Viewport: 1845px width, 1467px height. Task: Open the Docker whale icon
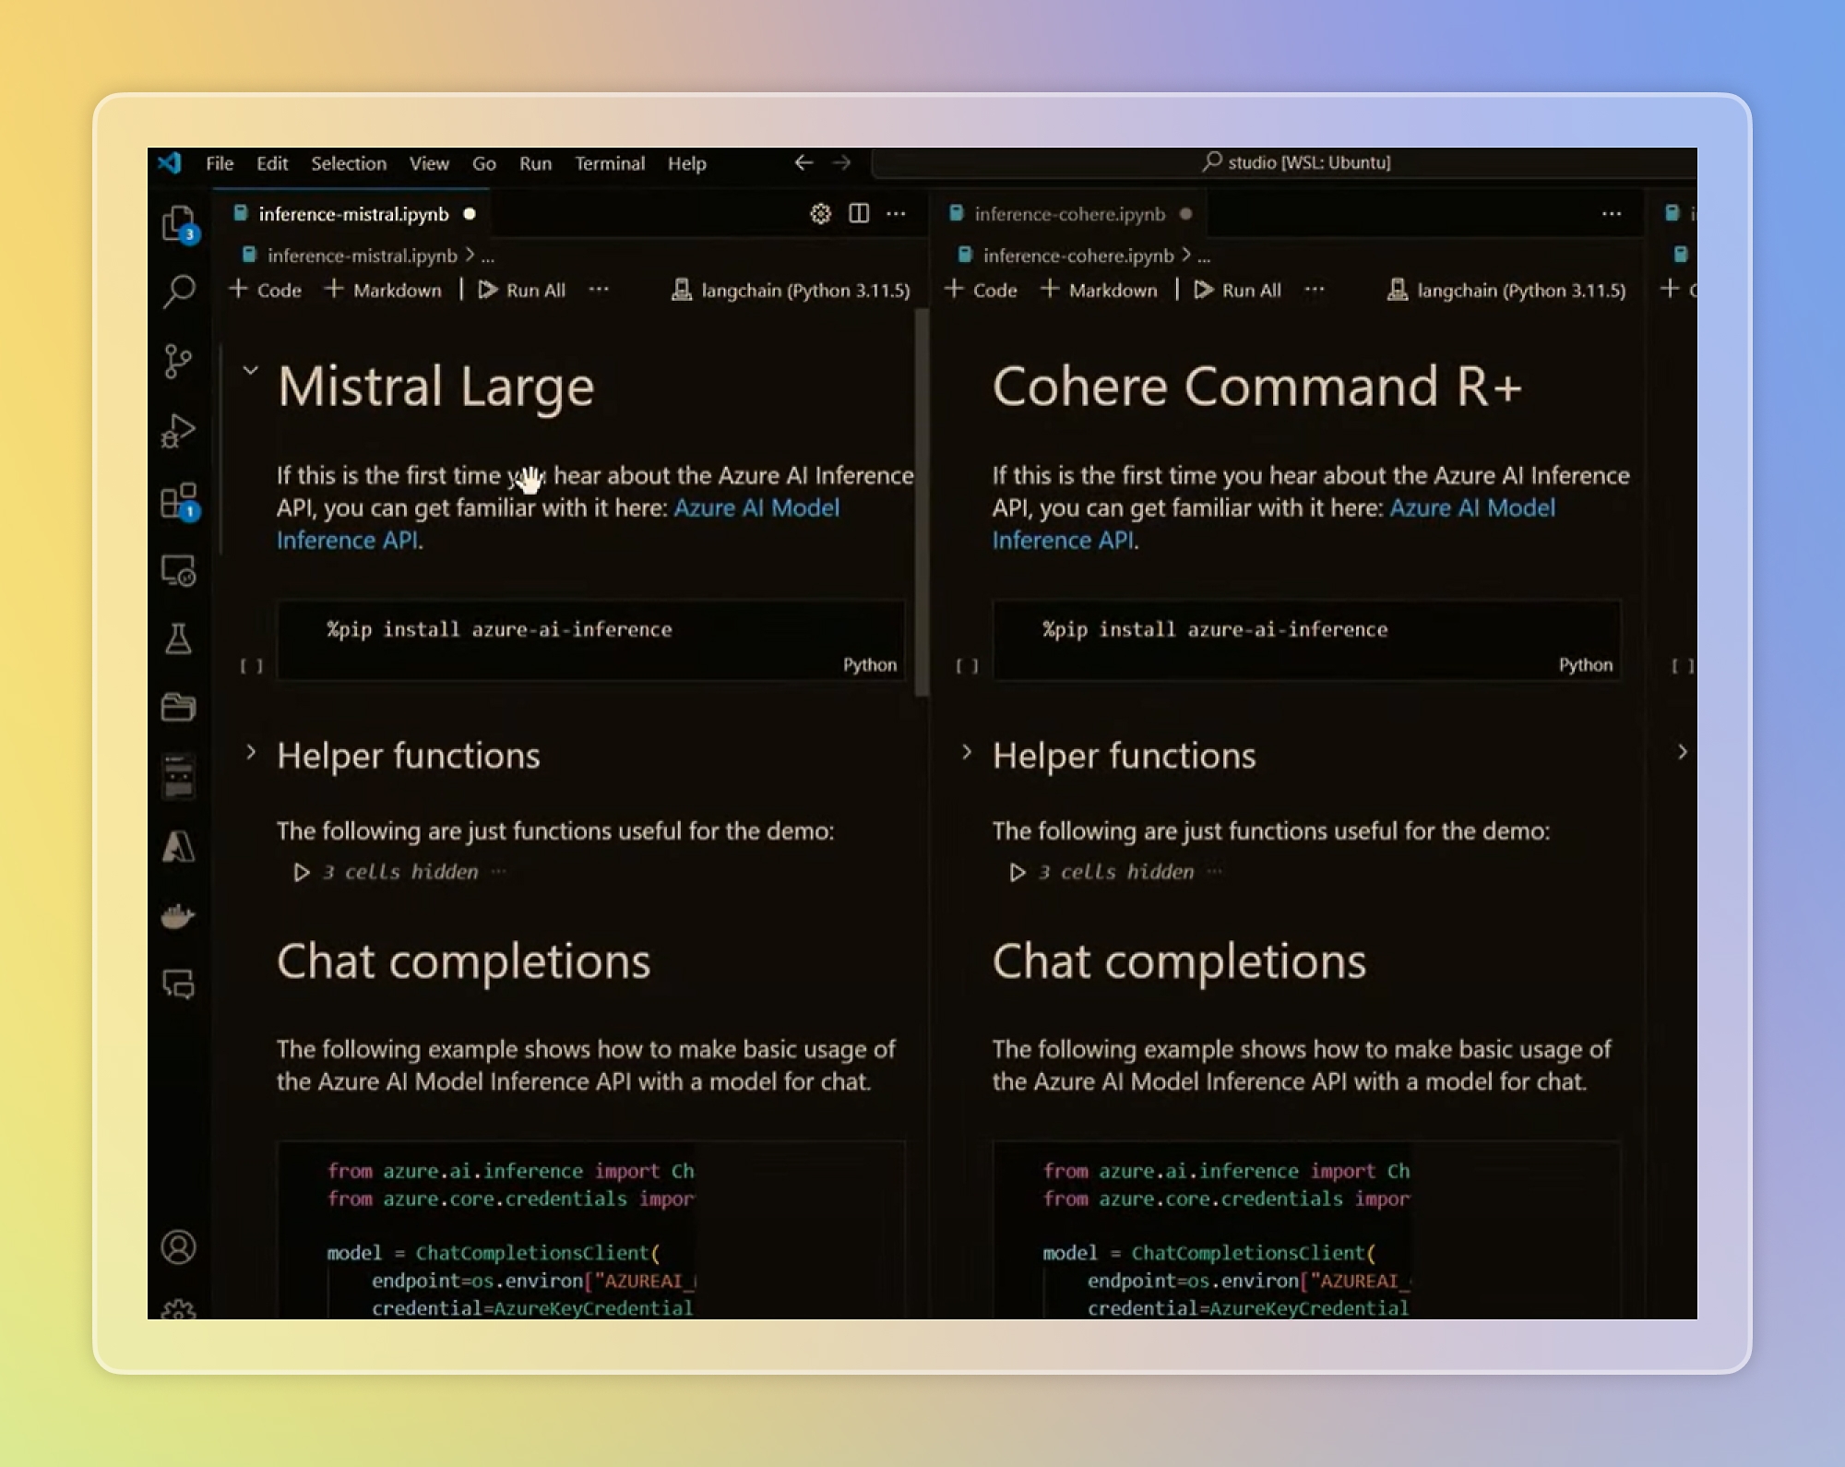point(178,916)
